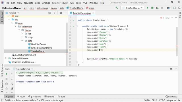Viewport: 182px width, 102px height.
Task: Click the error indicator in editor corner
Action: pyautogui.click(x=162, y=18)
